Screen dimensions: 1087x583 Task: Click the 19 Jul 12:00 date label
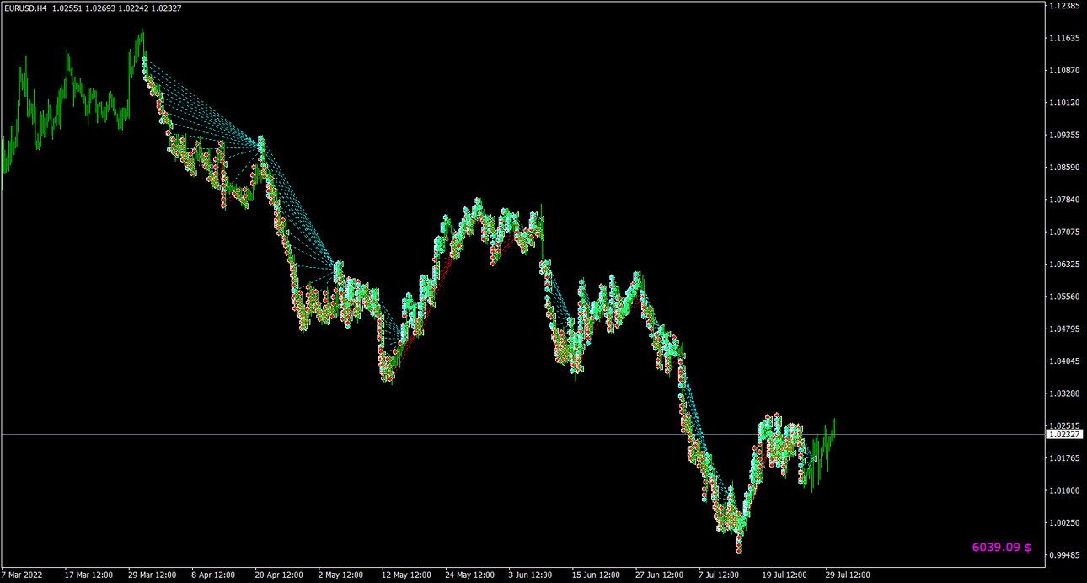(x=786, y=575)
